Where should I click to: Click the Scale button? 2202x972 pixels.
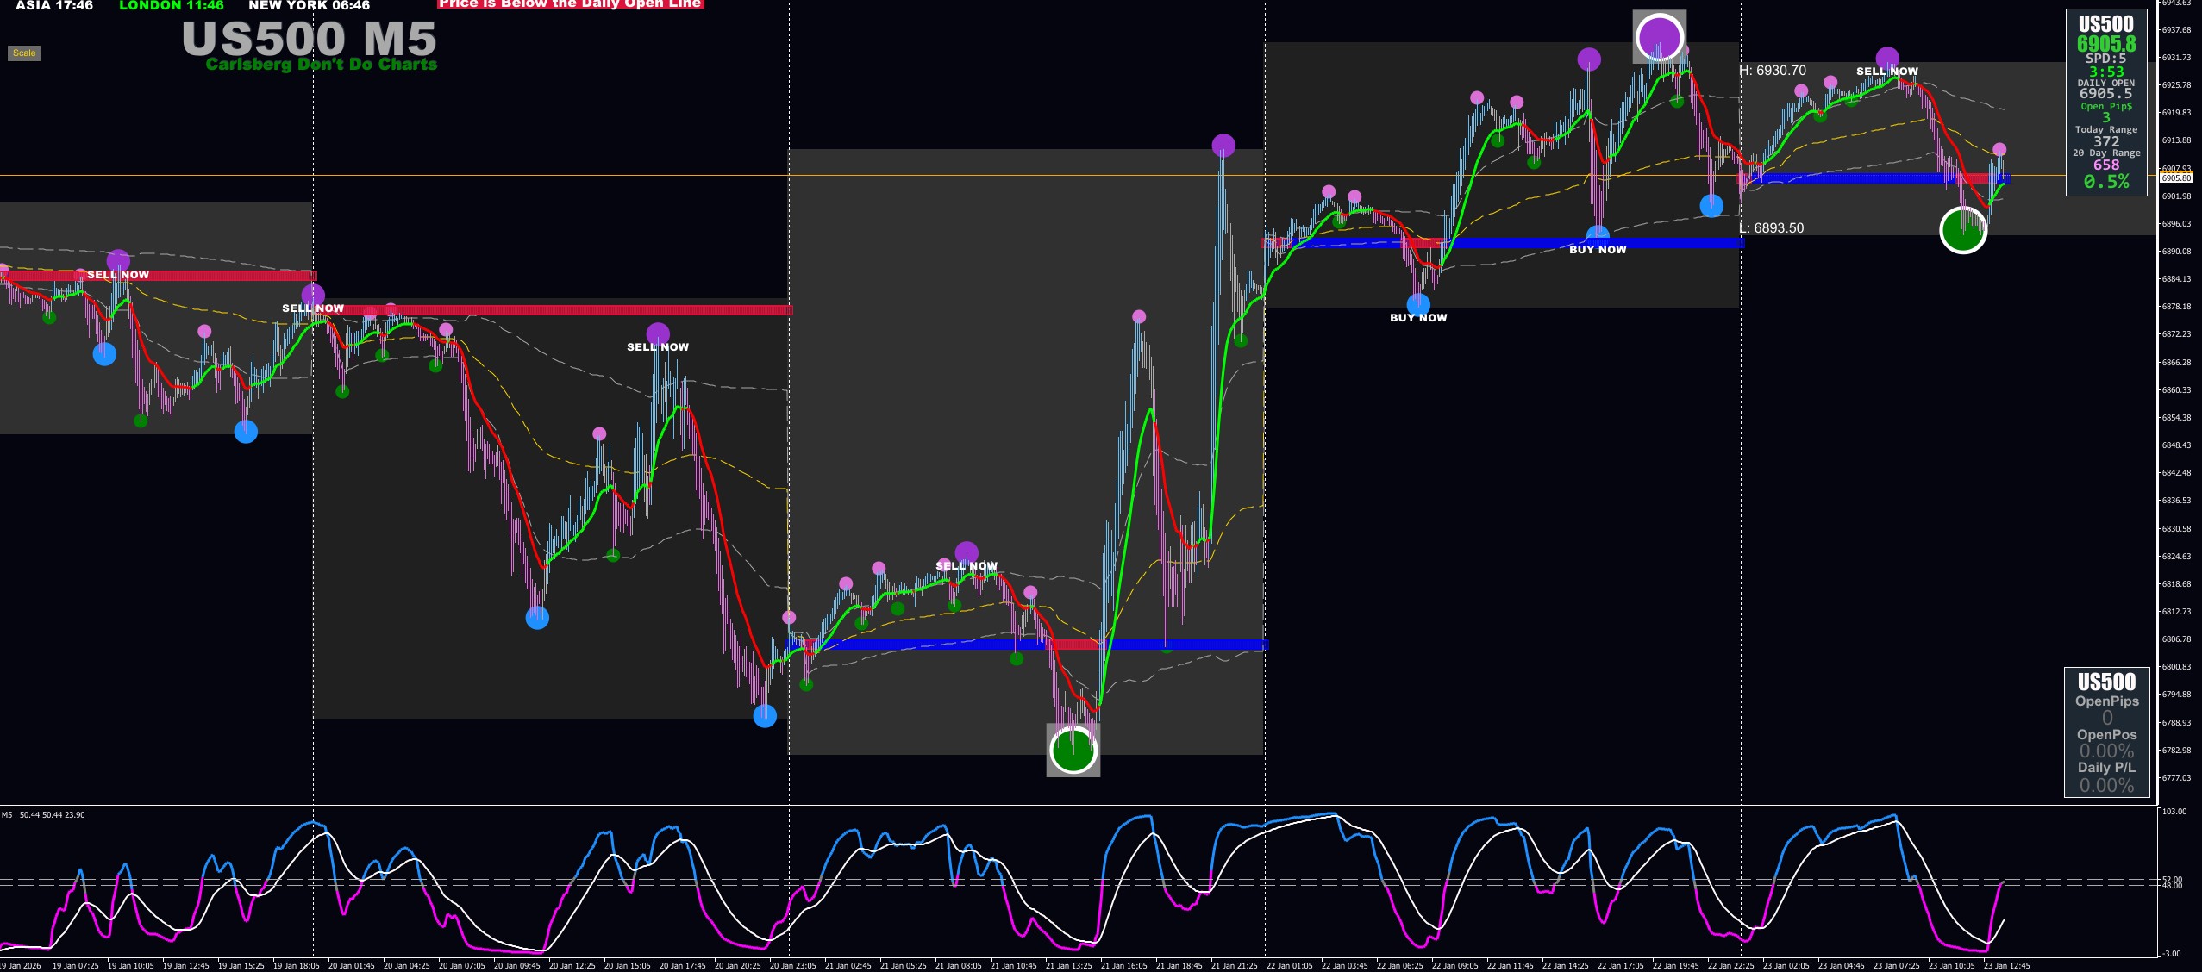tap(24, 53)
